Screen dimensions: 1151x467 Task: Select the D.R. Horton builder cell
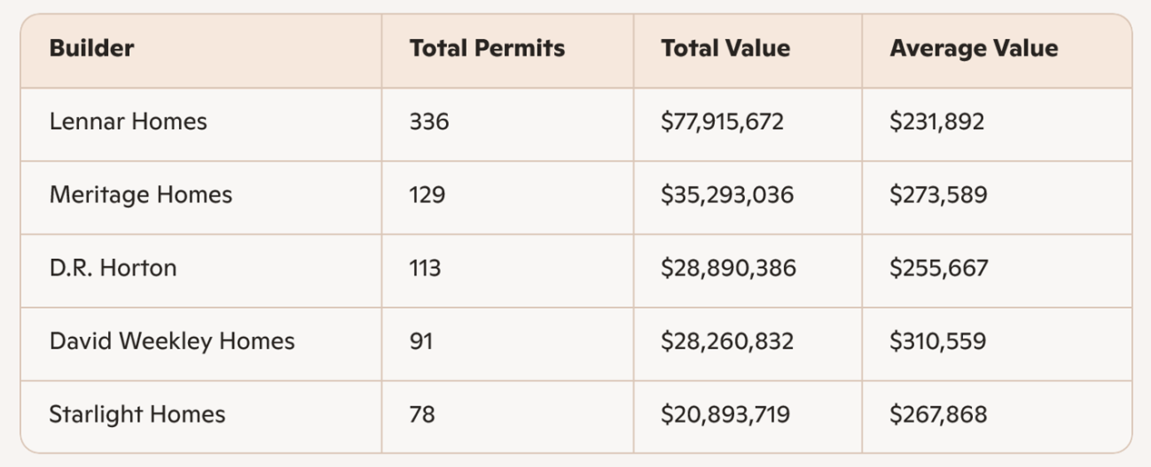coord(113,268)
